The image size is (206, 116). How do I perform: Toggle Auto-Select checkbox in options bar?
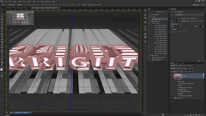(x=8, y=5)
